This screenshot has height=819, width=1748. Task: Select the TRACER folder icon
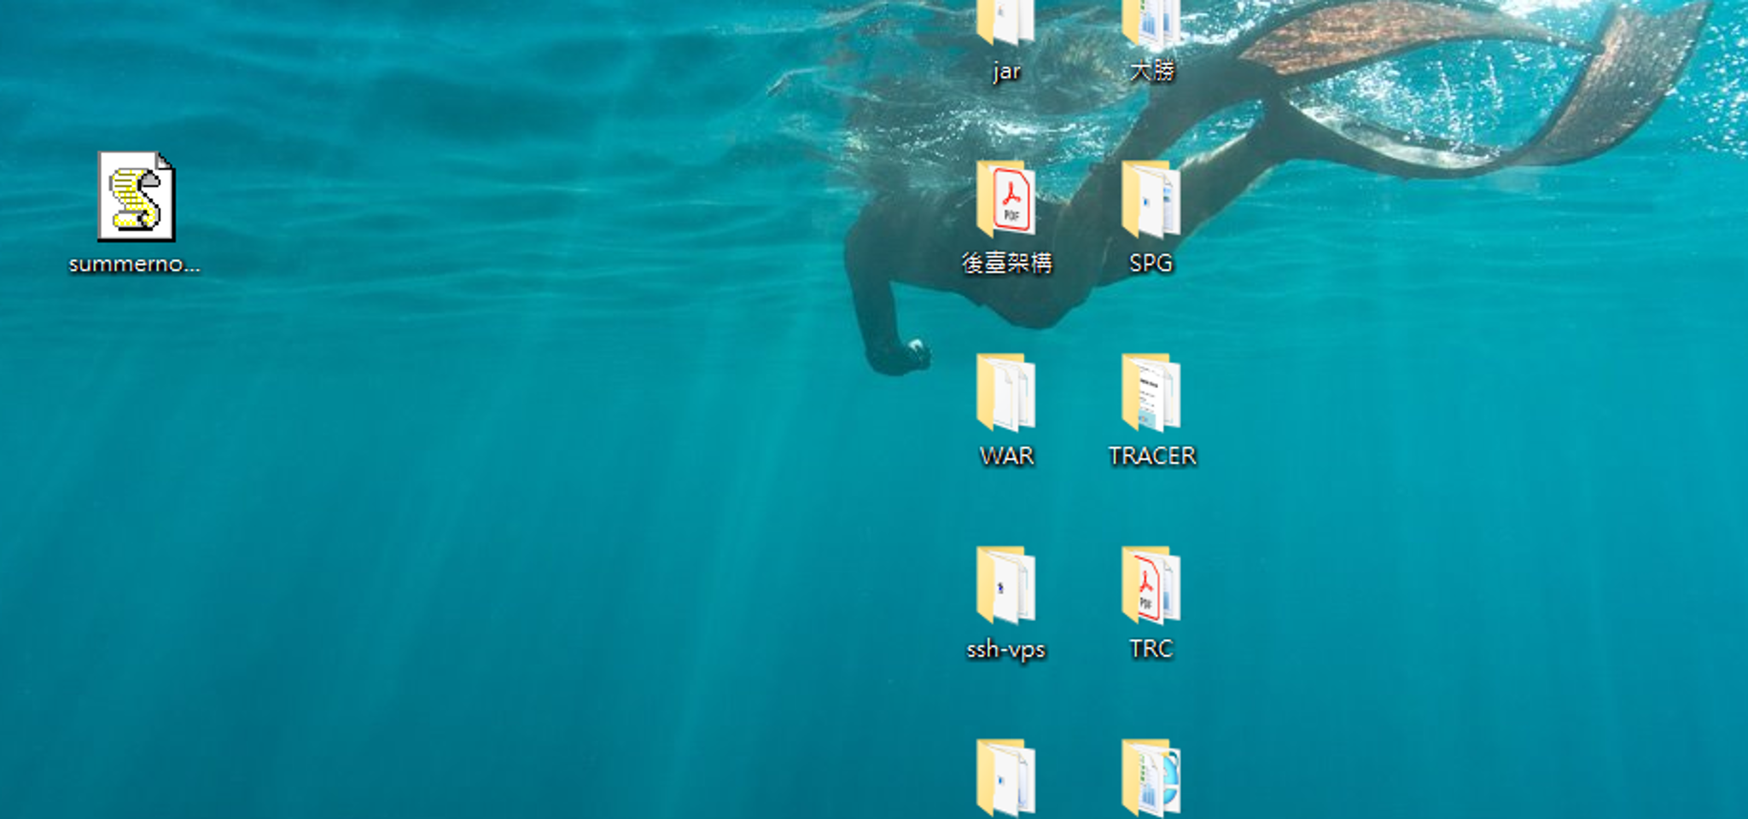tap(1151, 392)
